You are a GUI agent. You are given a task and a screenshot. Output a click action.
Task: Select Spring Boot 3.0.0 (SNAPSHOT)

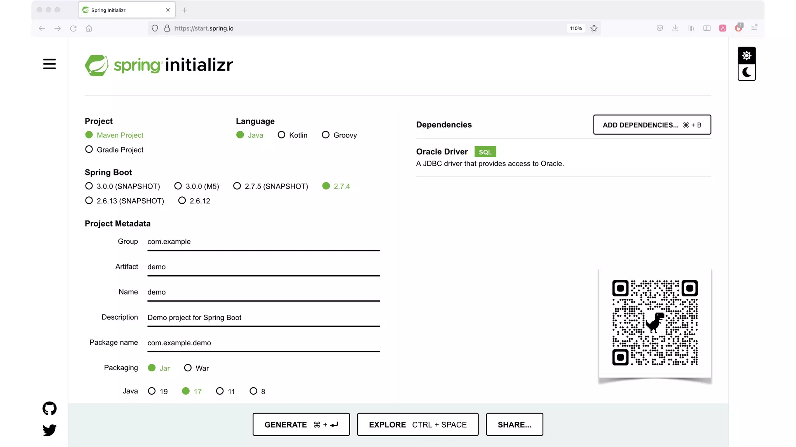point(122,186)
